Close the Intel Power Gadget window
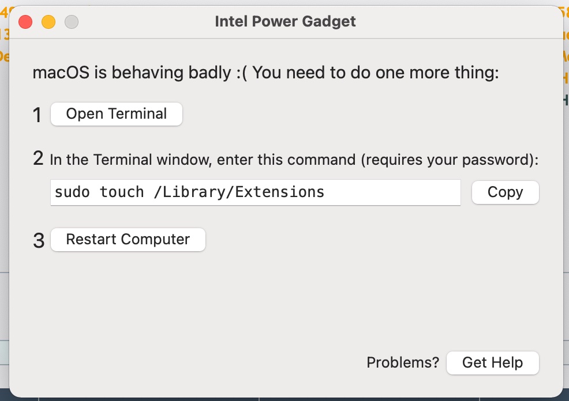This screenshot has height=401, width=569. pyautogui.click(x=26, y=22)
